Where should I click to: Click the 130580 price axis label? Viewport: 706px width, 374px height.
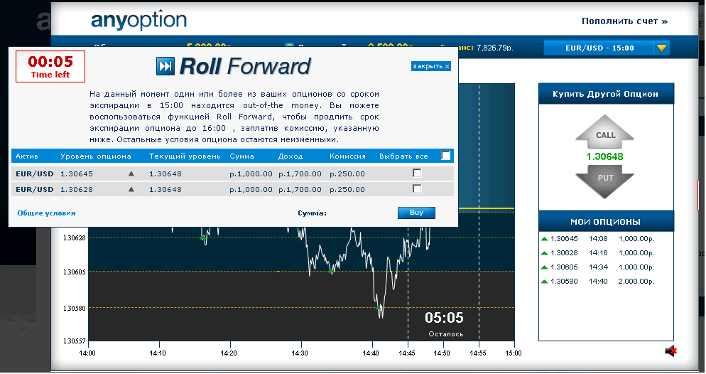tap(75, 308)
